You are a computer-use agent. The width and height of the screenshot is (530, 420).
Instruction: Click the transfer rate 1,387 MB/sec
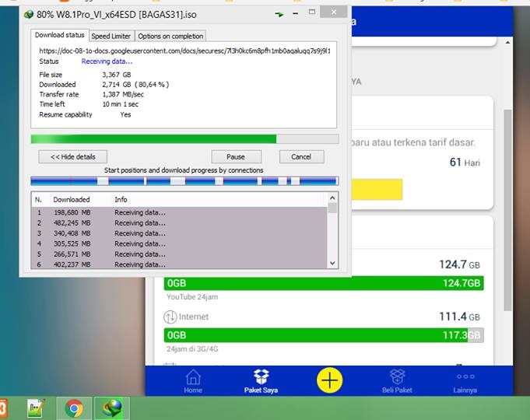[x=123, y=94]
